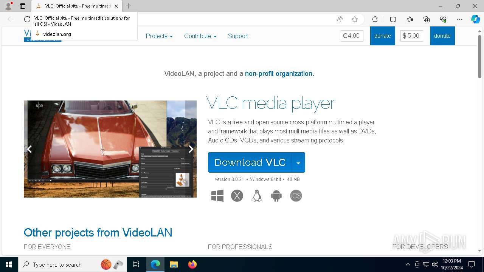This screenshot has height=272, width=484.
Task: Click the VLC Official site browser tab
Action: [x=77, y=6]
